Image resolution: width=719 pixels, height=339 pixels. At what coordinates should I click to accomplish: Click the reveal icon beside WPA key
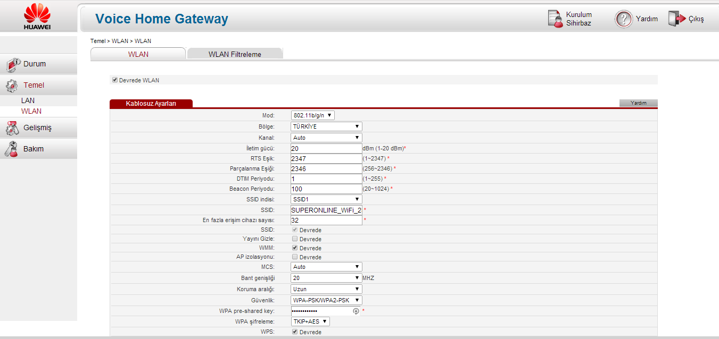click(x=356, y=311)
